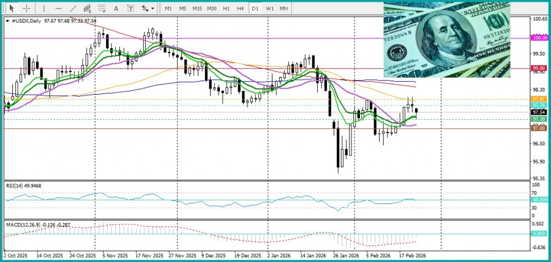Click the magenta 100.00 price level label
This screenshot has height=262, width=551.
point(539,38)
